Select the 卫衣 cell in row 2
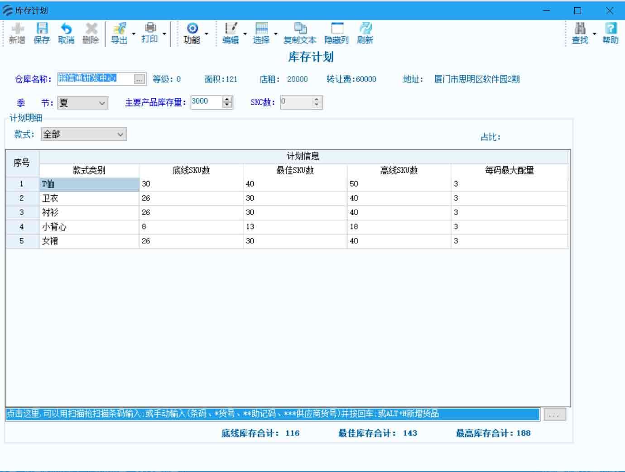This screenshot has height=472, width=625. (89, 198)
